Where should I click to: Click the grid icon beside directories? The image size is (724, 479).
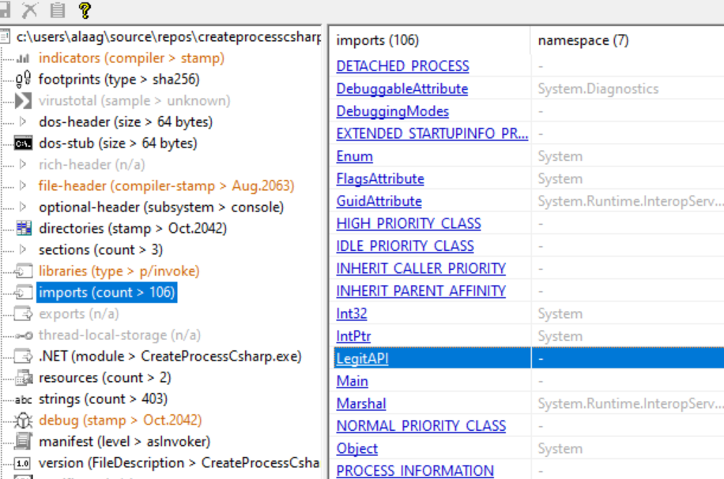(23, 229)
